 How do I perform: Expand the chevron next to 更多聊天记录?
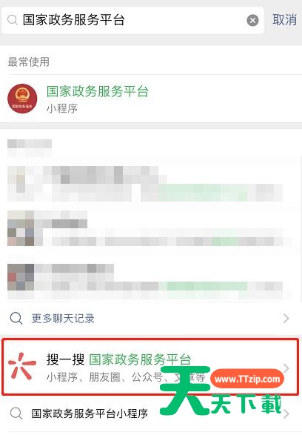coord(286,319)
